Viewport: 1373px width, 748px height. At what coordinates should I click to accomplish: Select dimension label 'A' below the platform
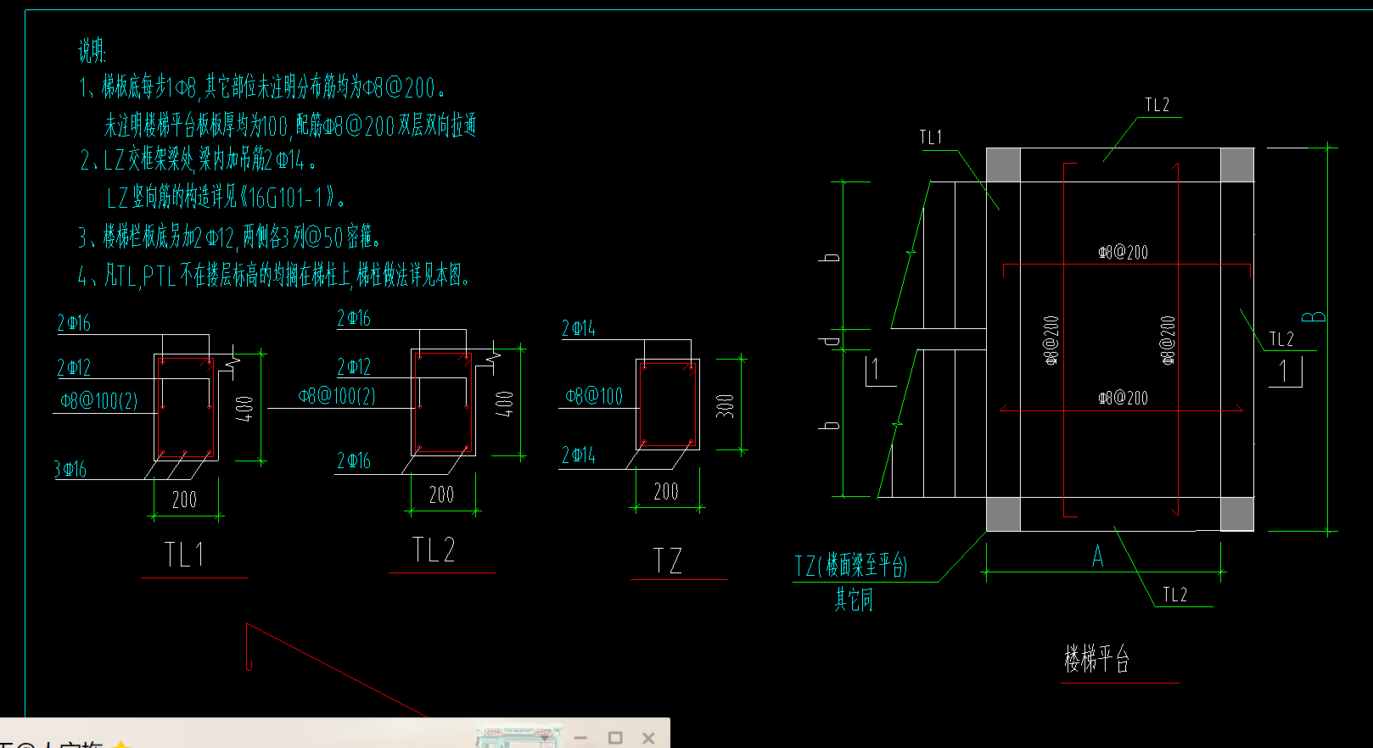pyautogui.click(x=1097, y=556)
